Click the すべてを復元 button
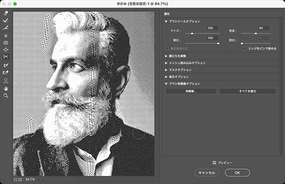Viewport: 285px width, 184px height. click(247, 91)
